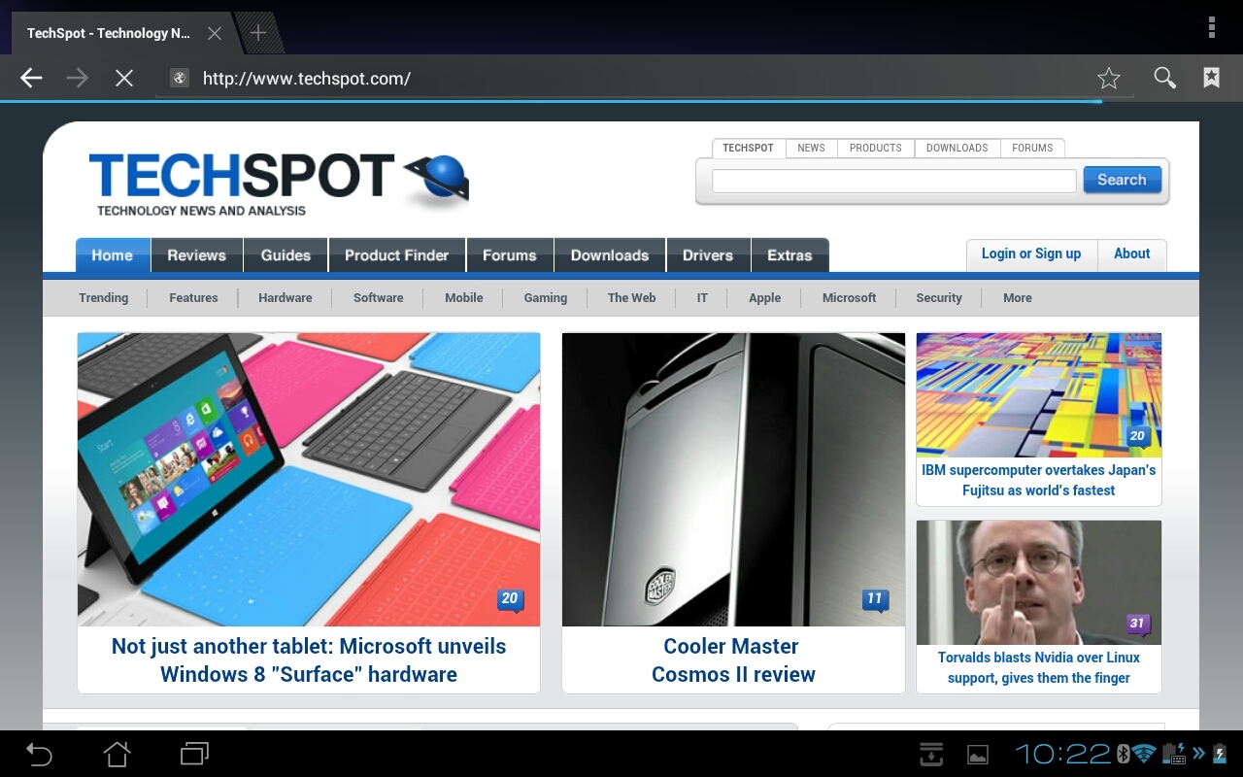Screen dimensions: 1243x777
Task: Tap the URL address bar
Action: (x=621, y=79)
